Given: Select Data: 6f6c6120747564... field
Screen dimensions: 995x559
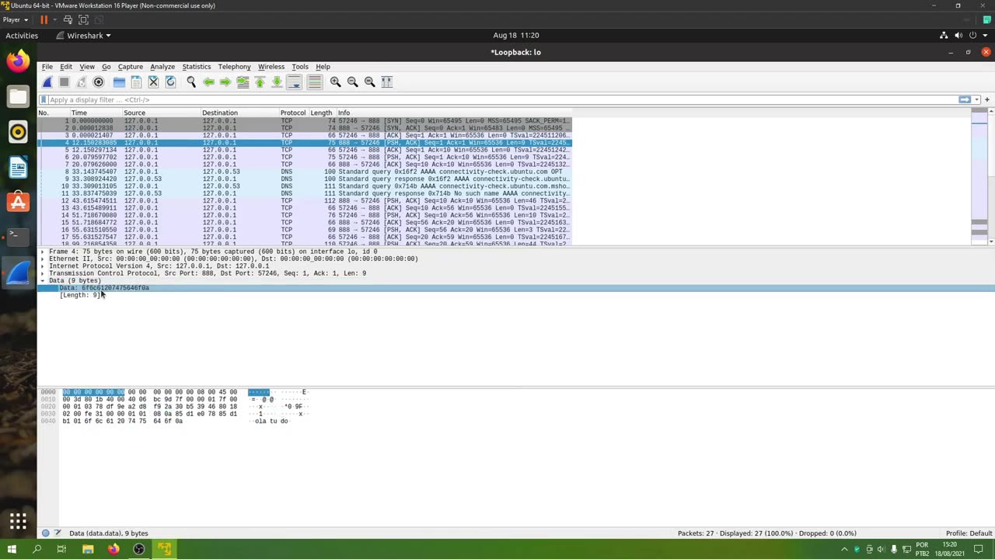Looking at the screenshot, I should 104,288.
